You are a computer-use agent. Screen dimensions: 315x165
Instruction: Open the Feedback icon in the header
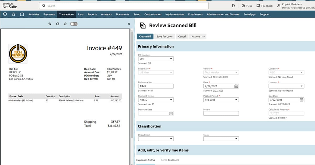264,5
